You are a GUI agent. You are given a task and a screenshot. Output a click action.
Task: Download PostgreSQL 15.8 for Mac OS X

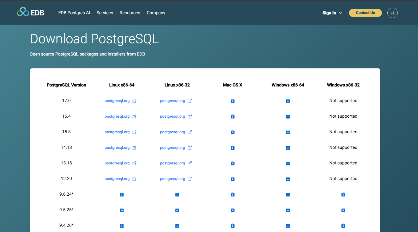point(233,132)
